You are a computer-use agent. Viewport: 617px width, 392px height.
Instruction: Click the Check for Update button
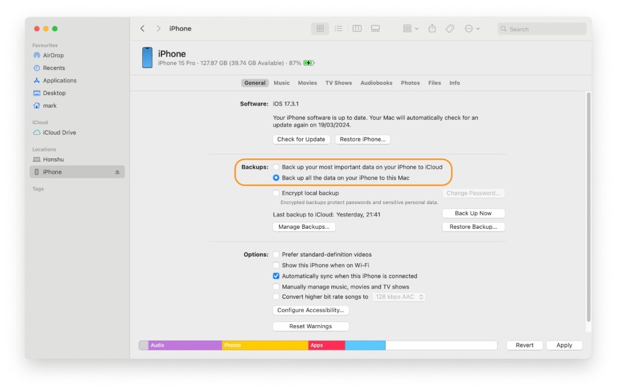301,139
